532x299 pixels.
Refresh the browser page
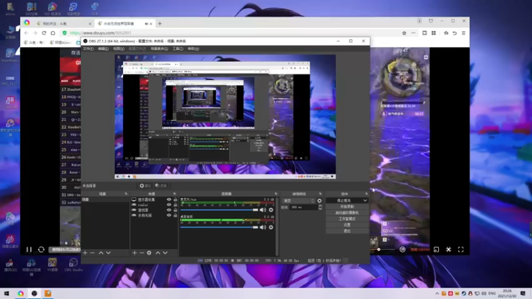click(44, 33)
